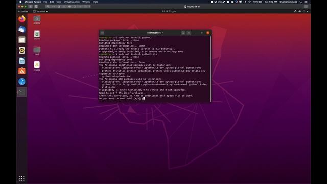
Task: Click the macOS clock Sat 1:20 AM
Action: tap(271, 2)
